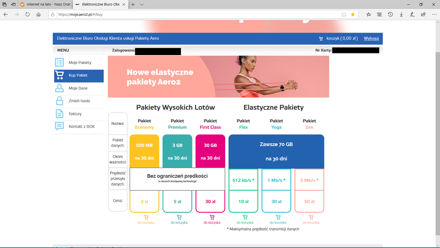Refresh the page using browser reload button

[27, 15]
